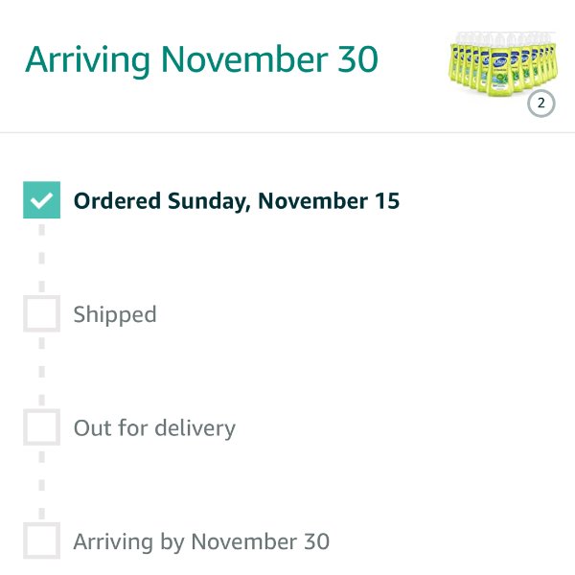Viewport: 575px width, 575px height.
Task: Click the leftmost soap bottle in the image
Action: 453,60
